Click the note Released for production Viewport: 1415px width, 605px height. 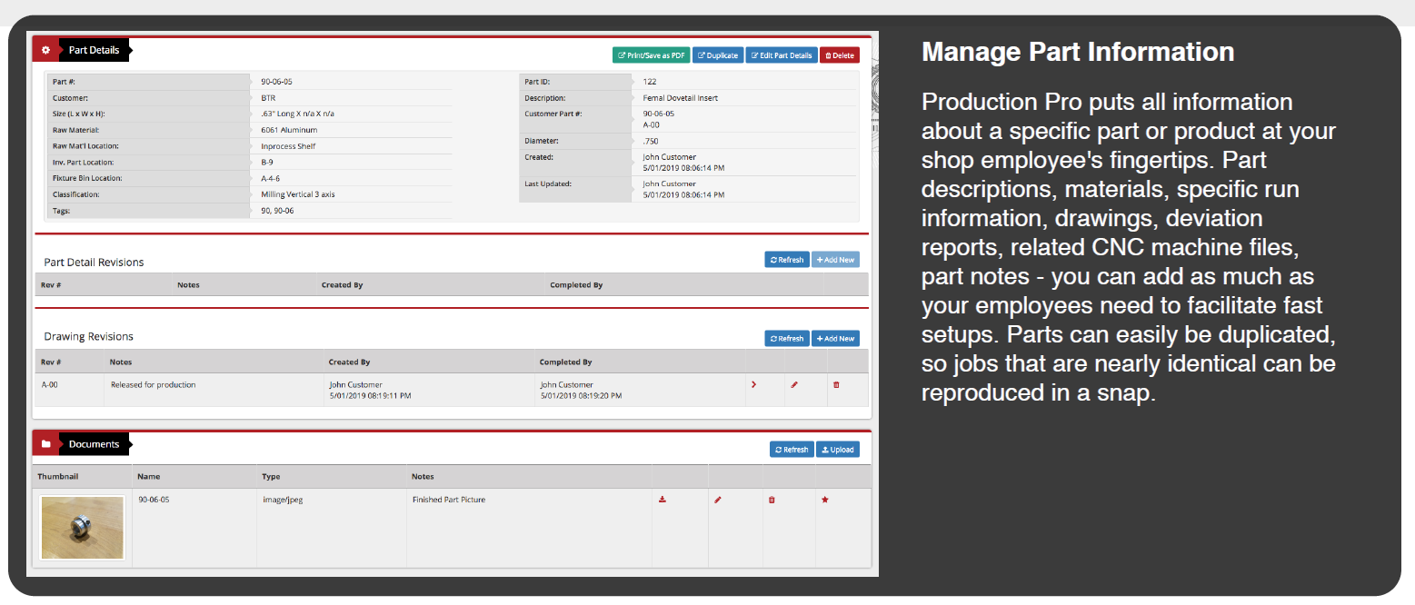[153, 384]
